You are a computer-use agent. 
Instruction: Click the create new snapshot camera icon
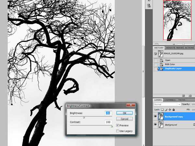click(190, 96)
